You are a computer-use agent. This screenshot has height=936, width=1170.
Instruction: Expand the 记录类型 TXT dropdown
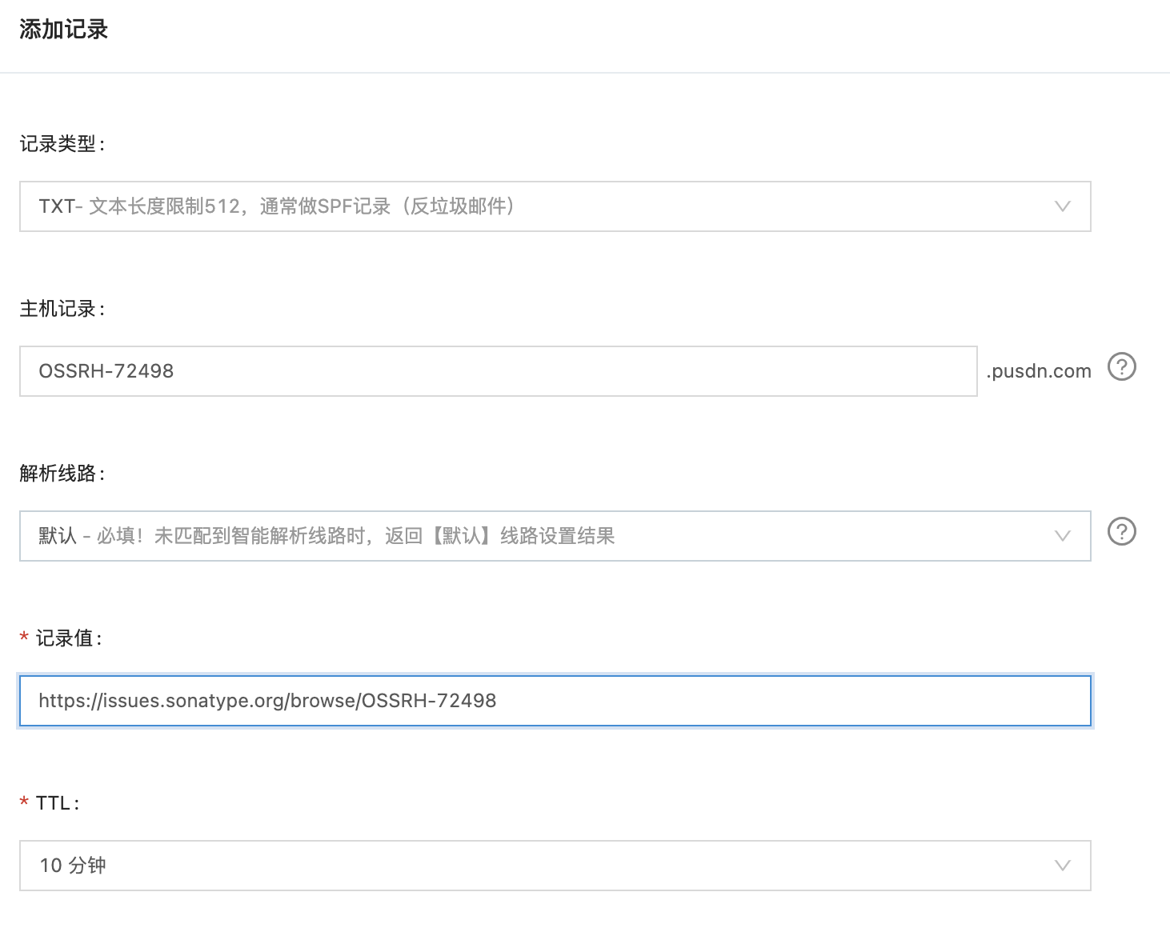pos(555,206)
